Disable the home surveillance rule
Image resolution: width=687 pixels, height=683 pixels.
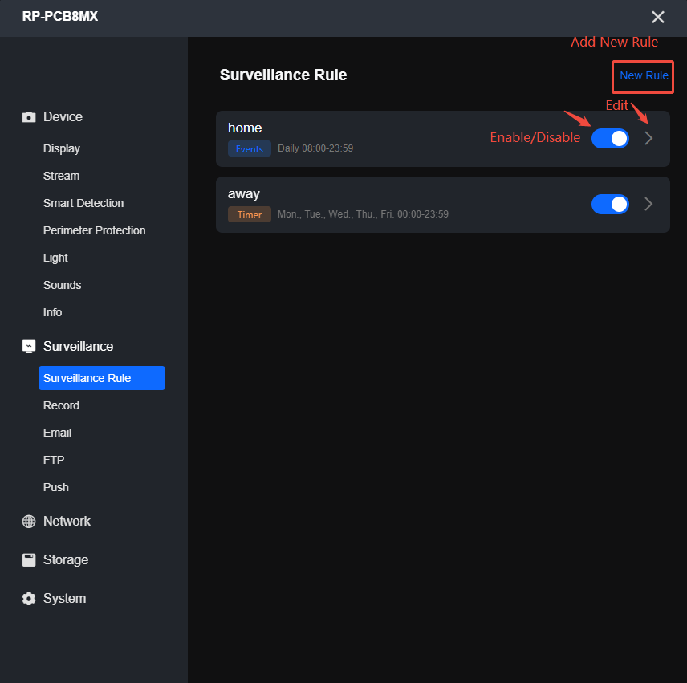point(610,138)
